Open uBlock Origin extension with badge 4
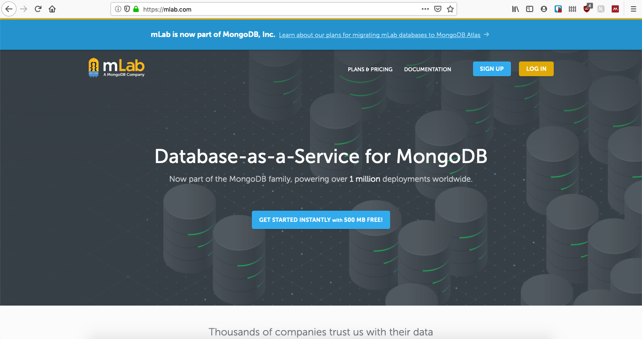 [x=587, y=8]
